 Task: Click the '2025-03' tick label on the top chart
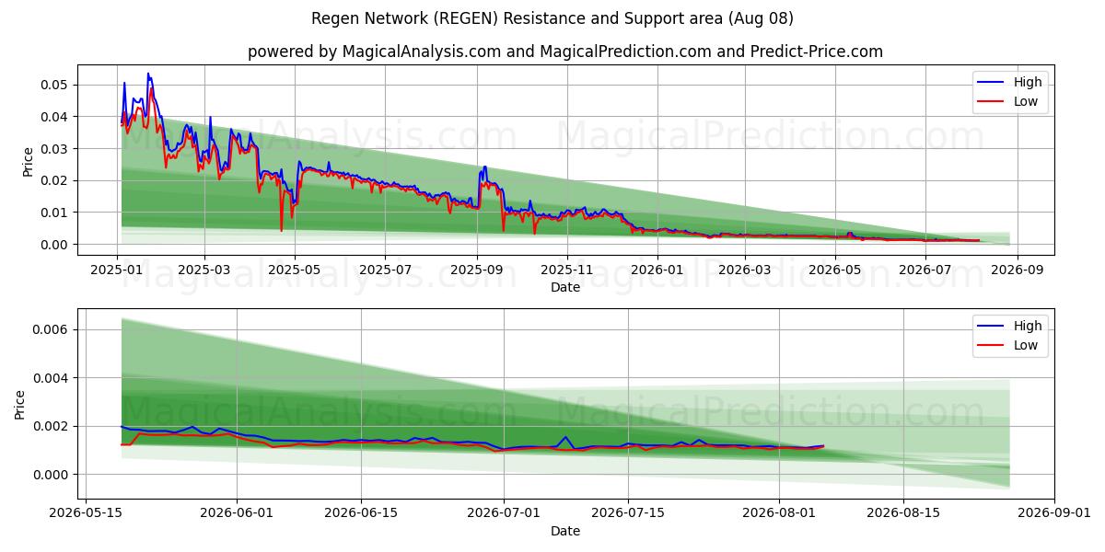point(204,270)
